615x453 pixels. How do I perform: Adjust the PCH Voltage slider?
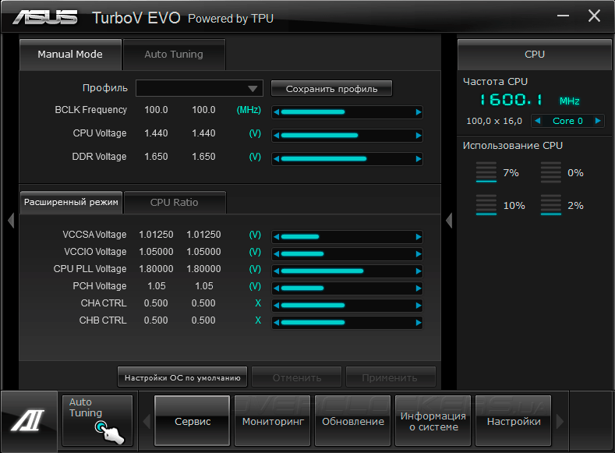pyautogui.click(x=348, y=288)
